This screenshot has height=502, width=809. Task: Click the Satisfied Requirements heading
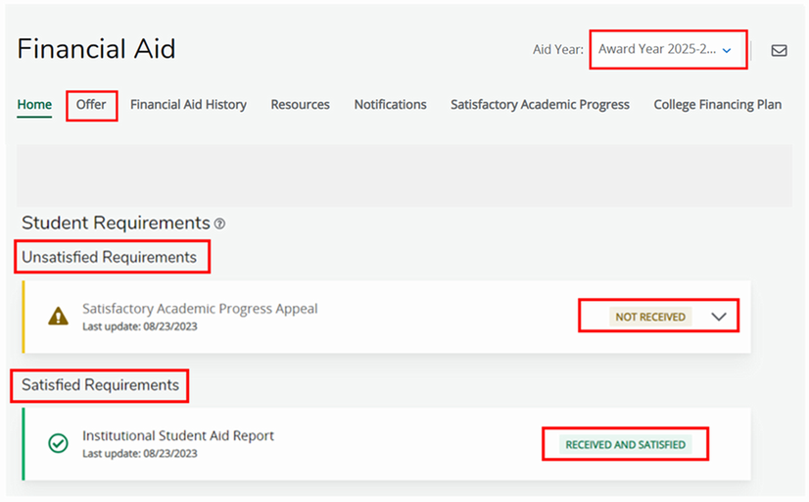click(x=100, y=384)
